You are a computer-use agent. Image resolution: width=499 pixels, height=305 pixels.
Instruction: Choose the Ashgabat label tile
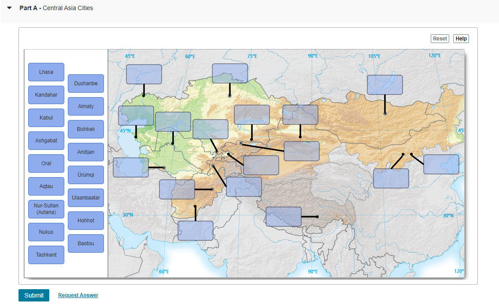pos(46,141)
